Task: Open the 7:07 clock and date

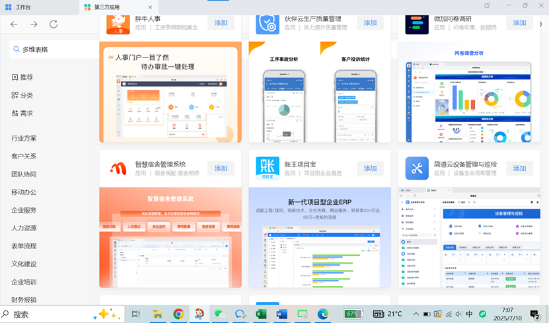Action: tap(507, 314)
